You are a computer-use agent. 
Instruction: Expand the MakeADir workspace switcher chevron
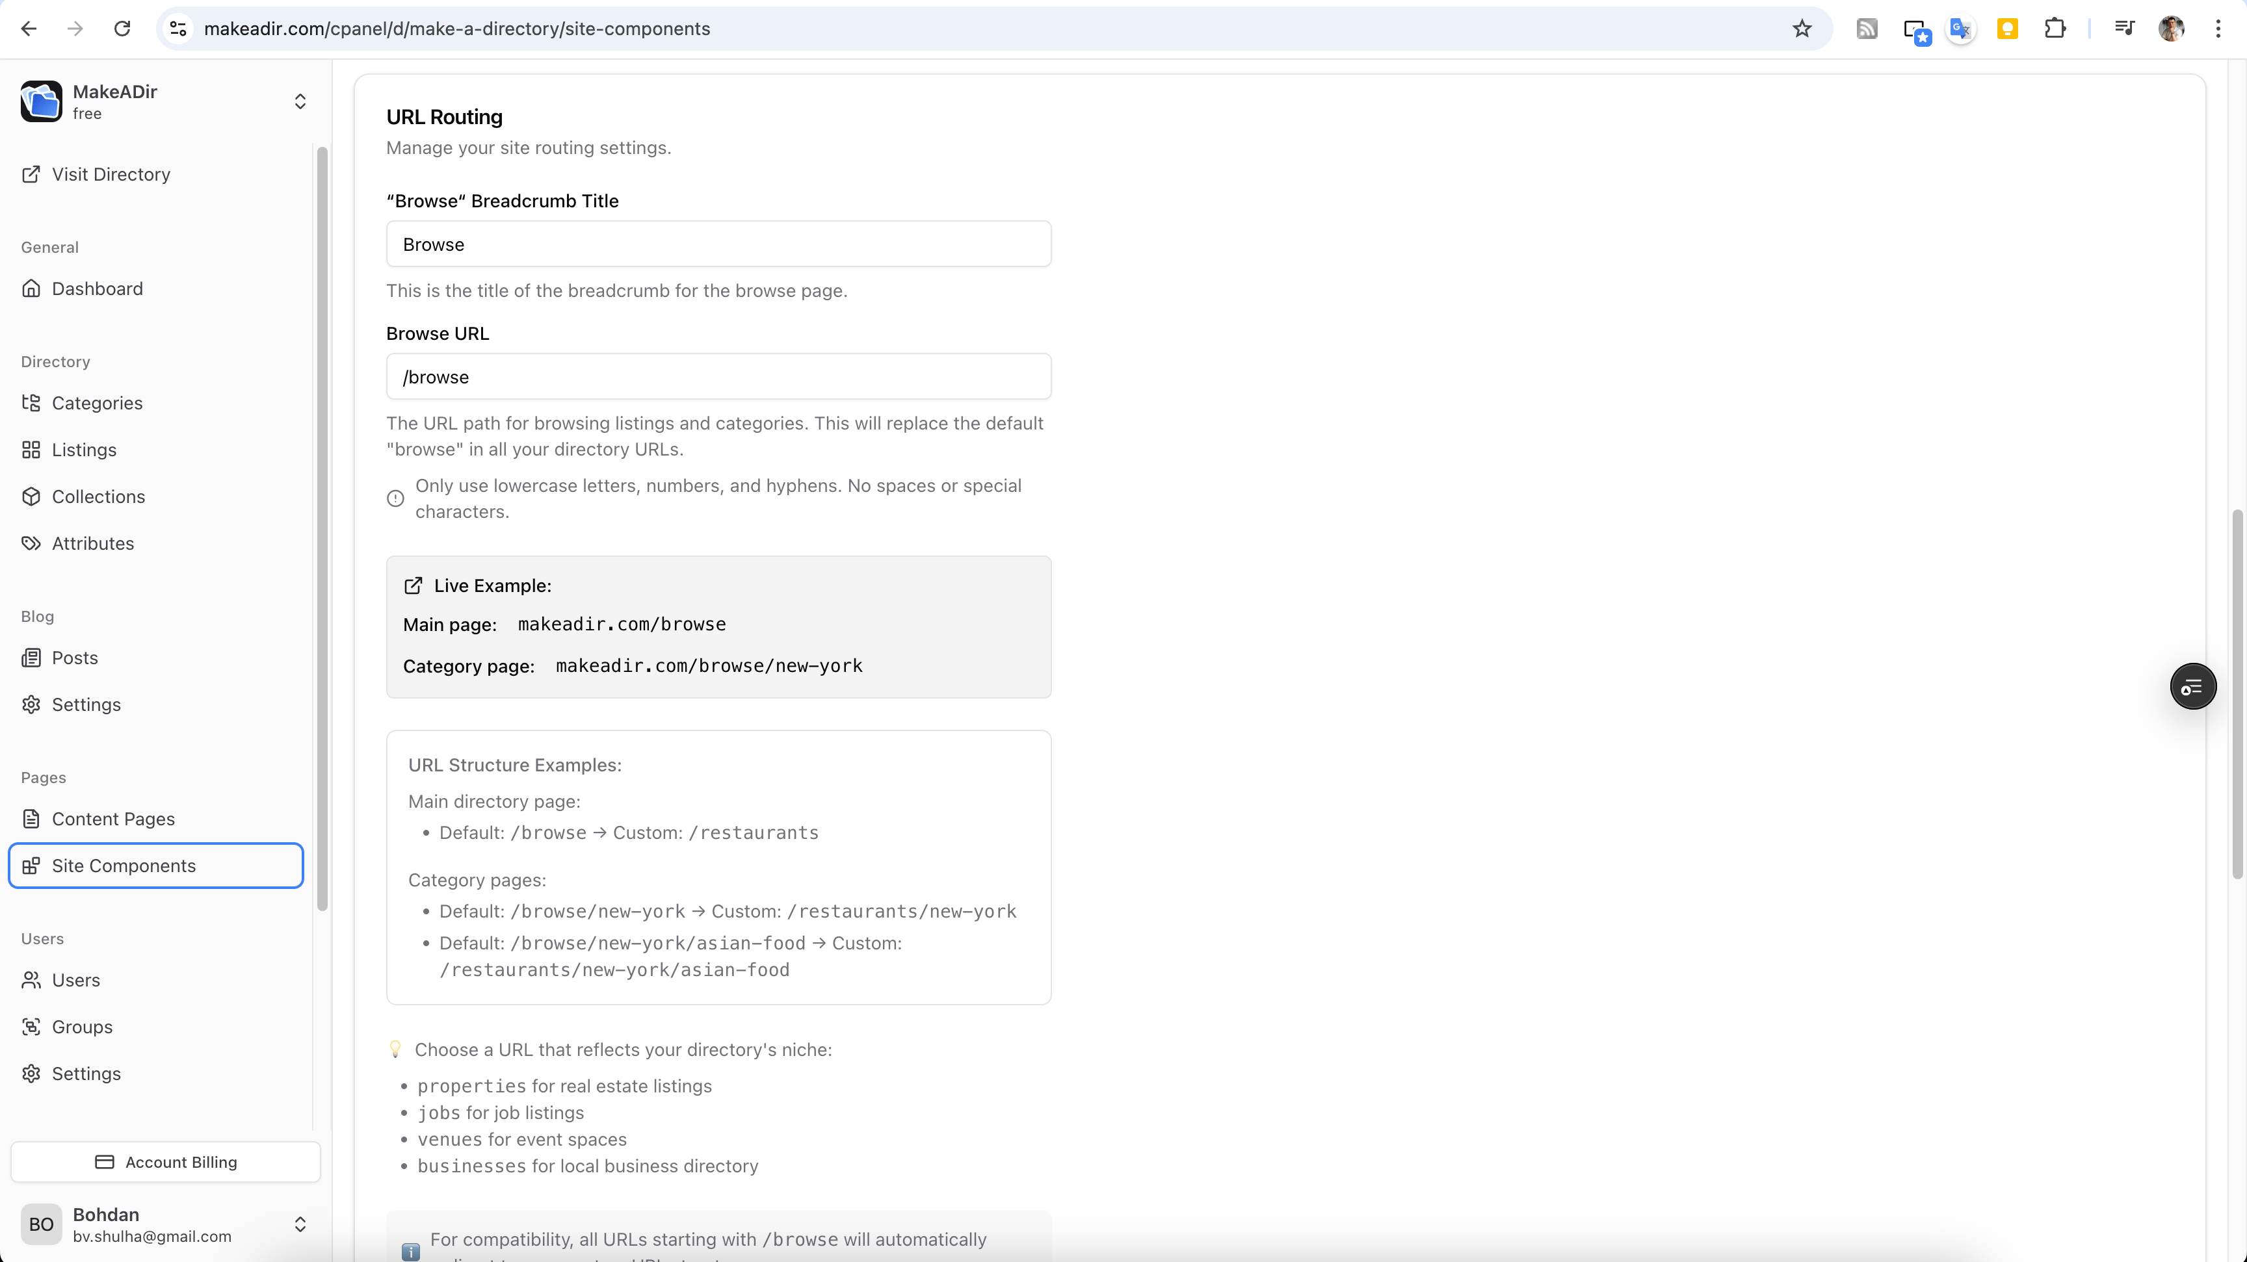coord(300,101)
